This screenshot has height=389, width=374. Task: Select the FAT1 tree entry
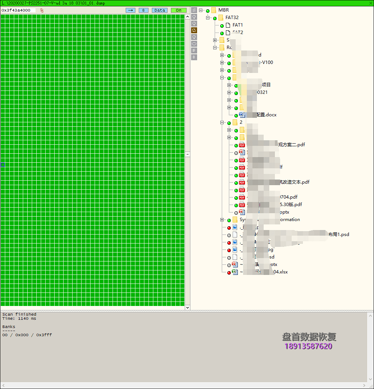pyautogui.click(x=237, y=25)
